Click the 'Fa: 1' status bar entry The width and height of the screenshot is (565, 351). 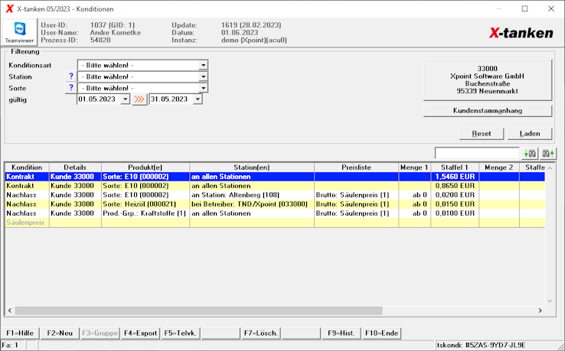pos(10,345)
